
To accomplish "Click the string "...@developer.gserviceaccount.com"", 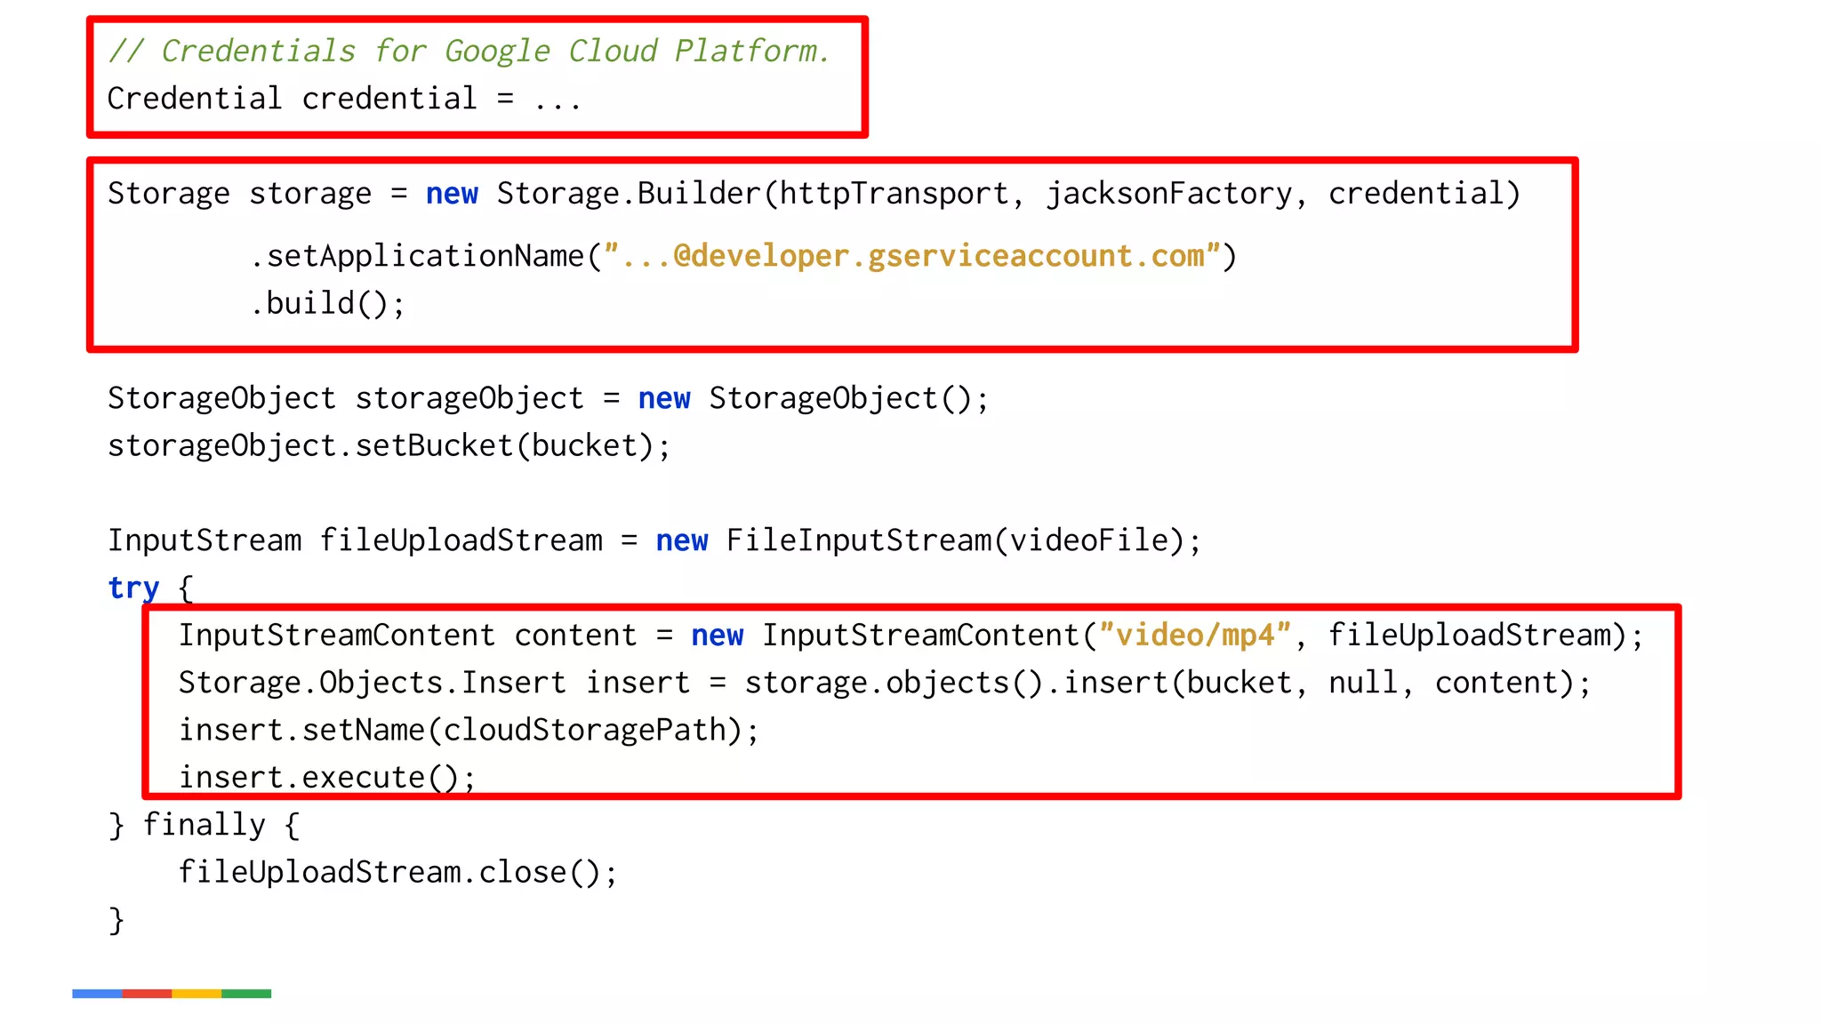I will [913, 256].
